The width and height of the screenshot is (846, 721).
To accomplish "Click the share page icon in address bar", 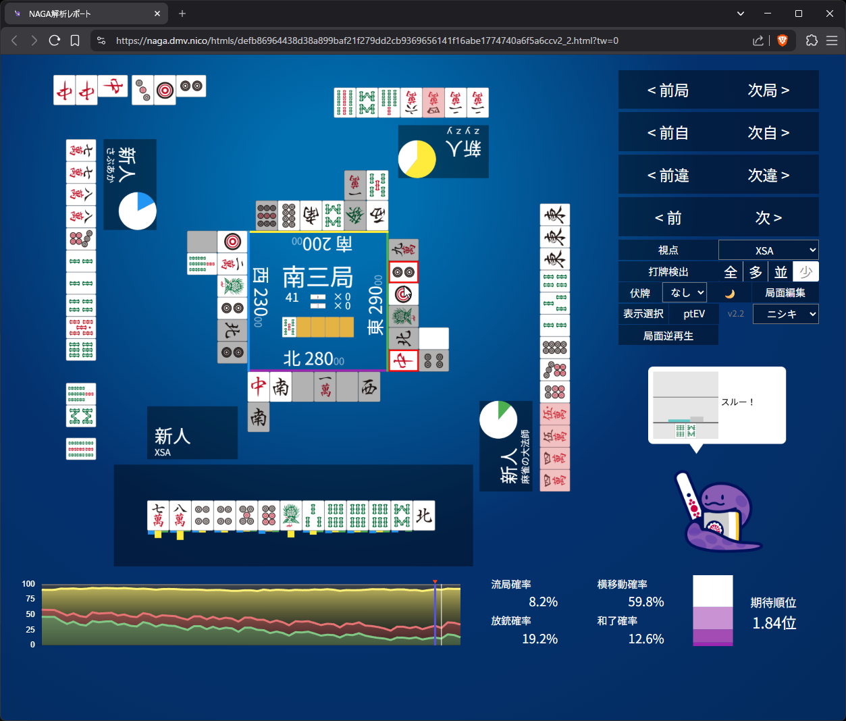I will [x=758, y=41].
